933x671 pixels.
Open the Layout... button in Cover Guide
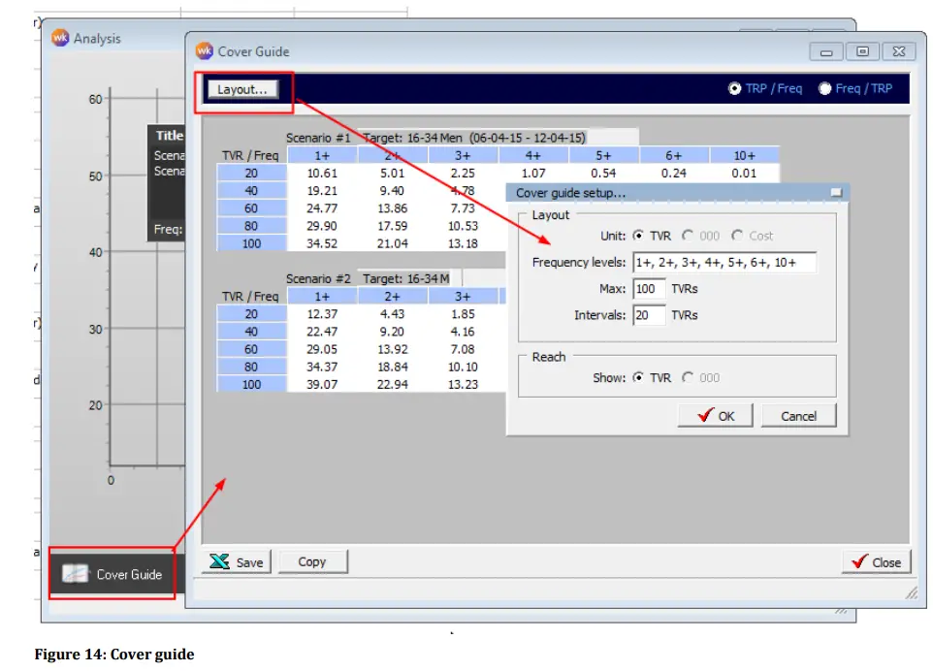pyautogui.click(x=241, y=89)
